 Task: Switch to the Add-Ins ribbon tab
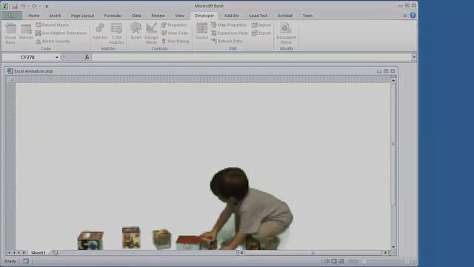click(232, 16)
